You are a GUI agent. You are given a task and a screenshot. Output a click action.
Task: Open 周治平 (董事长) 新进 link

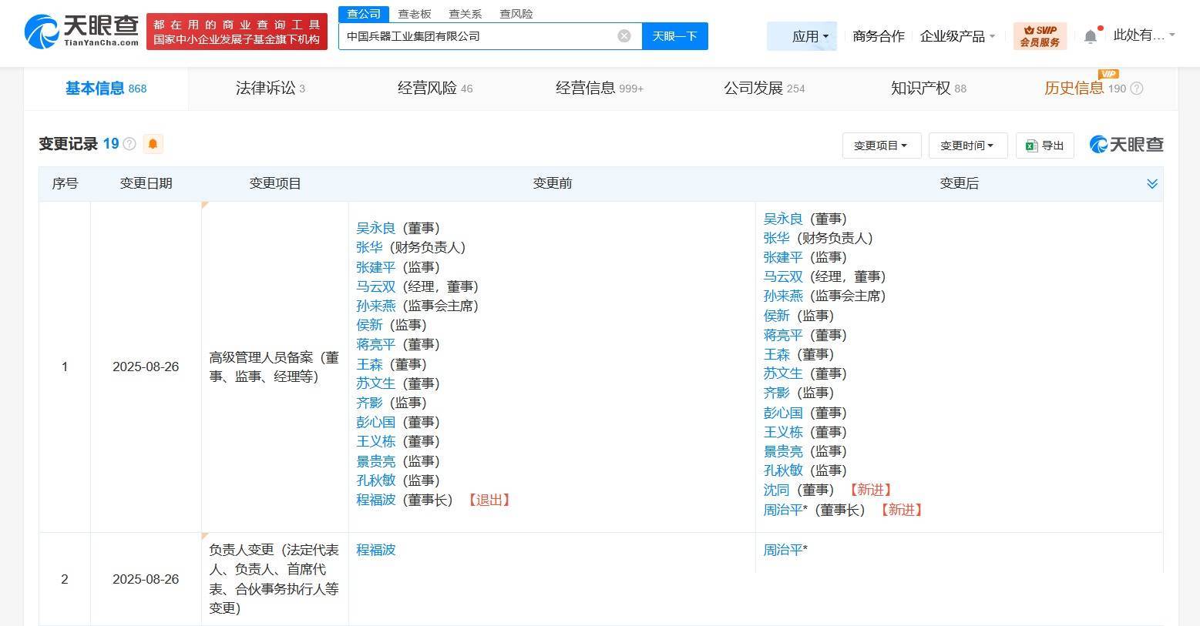pos(783,510)
